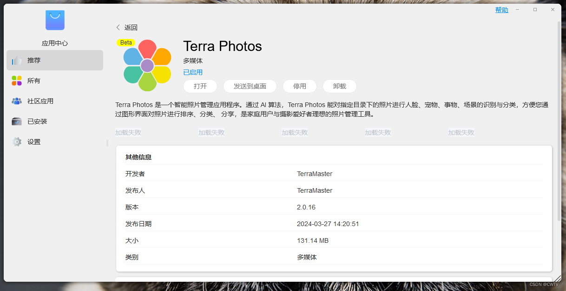Close the App Center window
This screenshot has width=566, height=291.
pos(553,9)
